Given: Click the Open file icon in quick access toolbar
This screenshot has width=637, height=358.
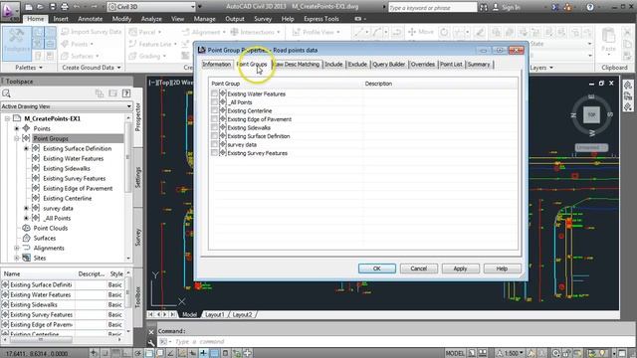Looking at the screenshot, I should [x=40, y=7].
